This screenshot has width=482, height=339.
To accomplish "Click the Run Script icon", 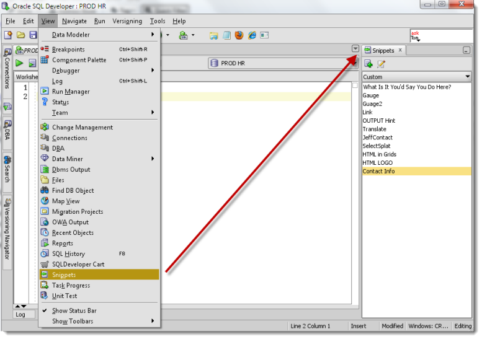I will [x=32, y=63].
